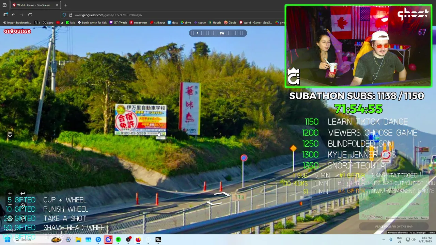Image resolution: width=436 pixels, height=245 pixels.
Task: Open the Globle bookmark
Action: click(230, 23)
